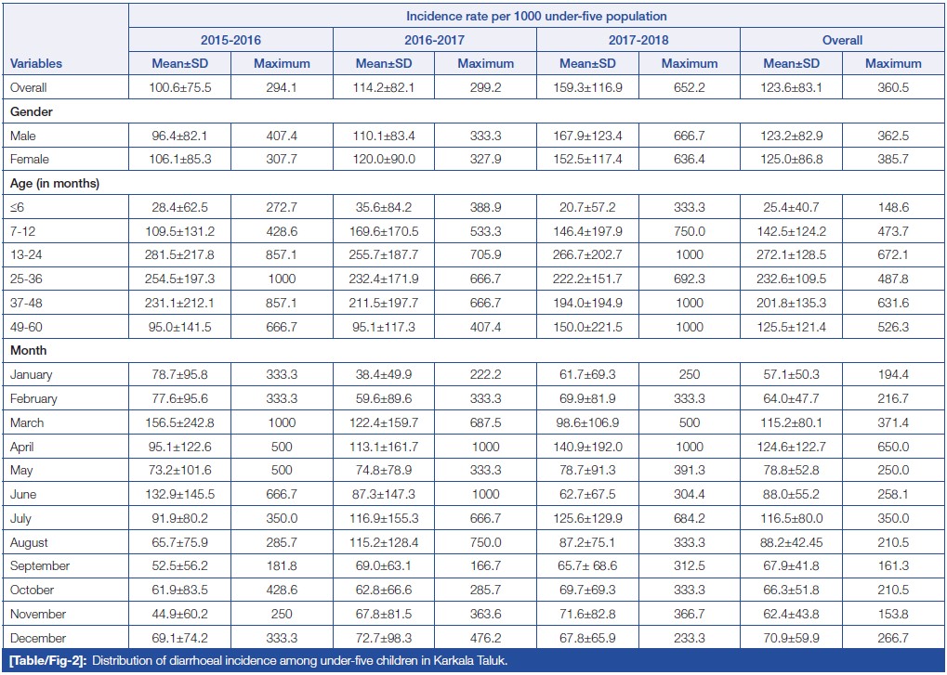The image size is (947, 675).
Task: Click the [Table/Fig-2] caption label
Action: [x=46, y=660]
